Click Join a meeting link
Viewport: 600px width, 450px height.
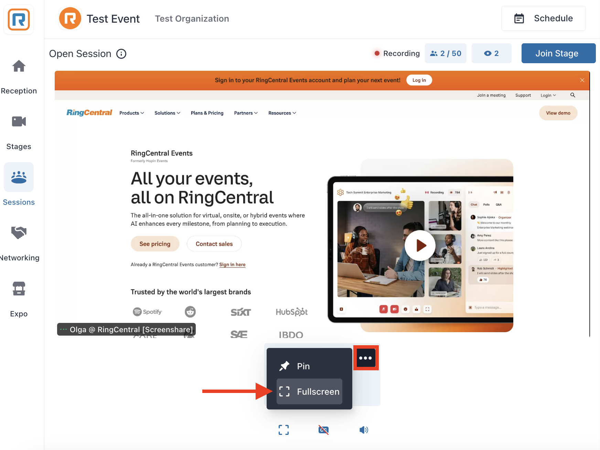coord(491,95)
